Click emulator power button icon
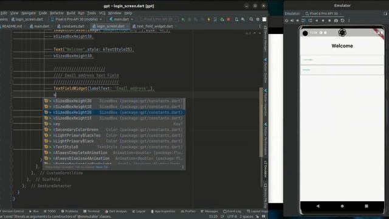This screenshot has width=389, height=219. [x=286, y=21]
